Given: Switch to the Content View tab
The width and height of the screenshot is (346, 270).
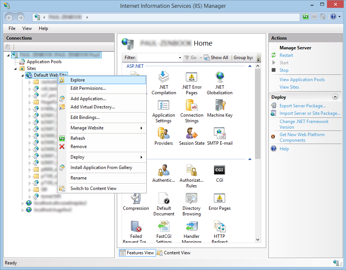Looking at the screenshot, I should [174, 253].
